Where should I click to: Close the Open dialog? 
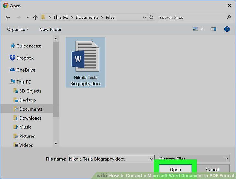(x=230, y=6)
